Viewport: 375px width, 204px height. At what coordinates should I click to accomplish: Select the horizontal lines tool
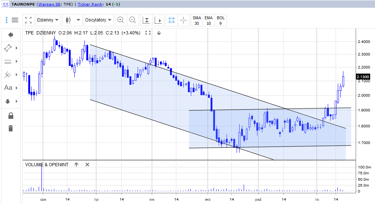coord(8,62)
